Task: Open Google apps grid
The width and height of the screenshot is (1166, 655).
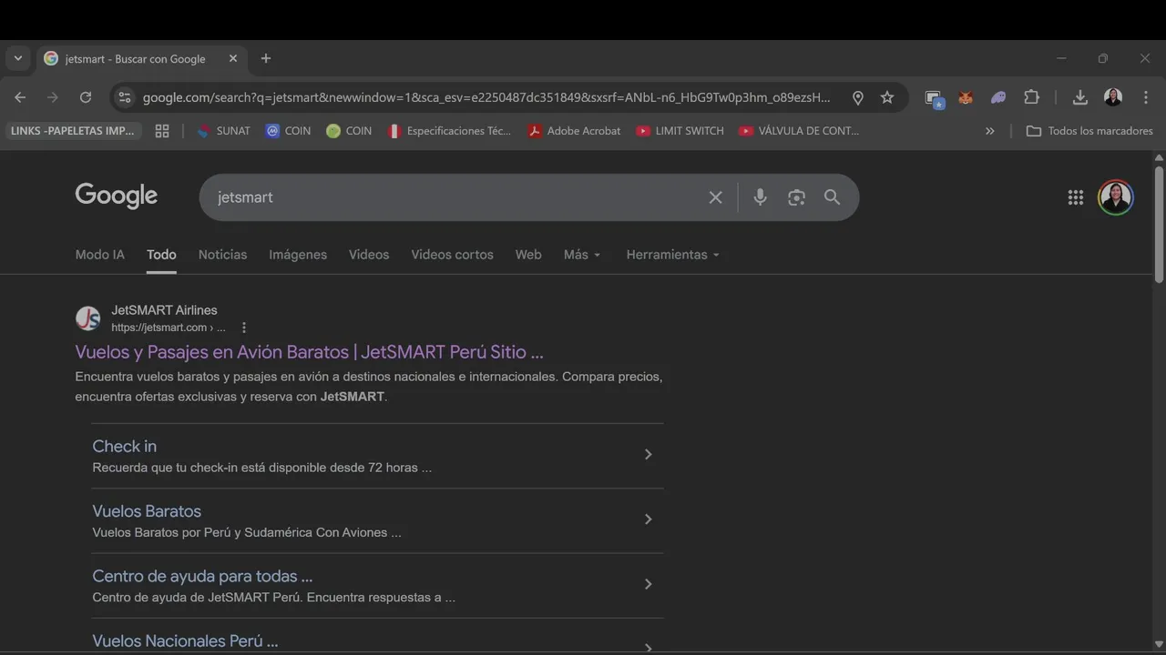Action: 1076,197
